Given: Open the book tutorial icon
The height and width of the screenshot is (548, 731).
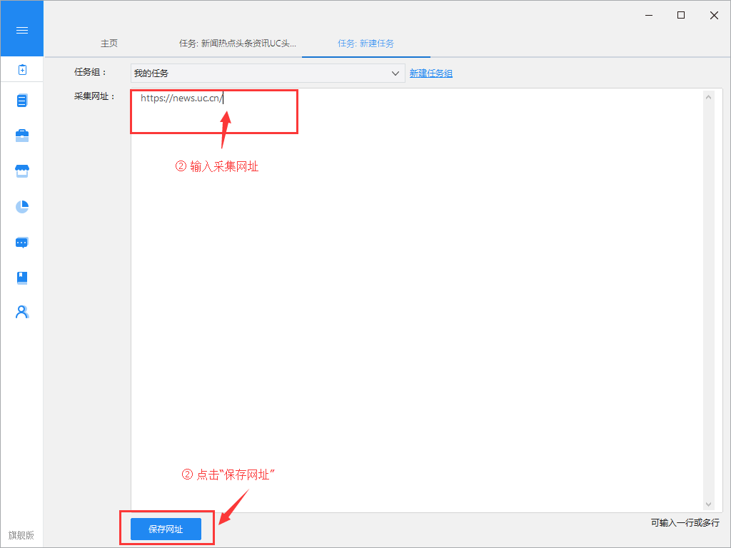Looking at the screenshot, I should [x=22, y=277].
